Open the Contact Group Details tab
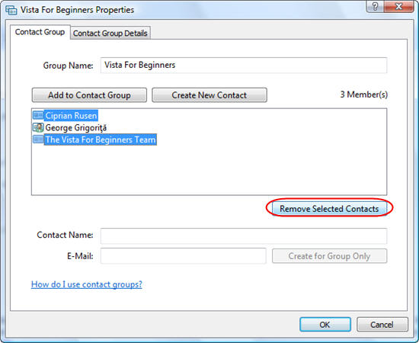Screen dimensions: 419x343 click(110, 33)
